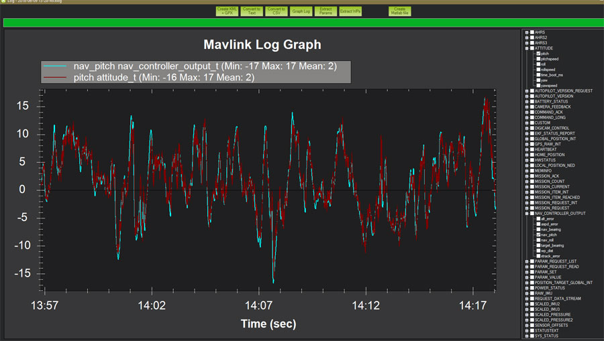604x341 pixels.
Task: Click the 14:07 time axis label
Action: click(259, 305)
